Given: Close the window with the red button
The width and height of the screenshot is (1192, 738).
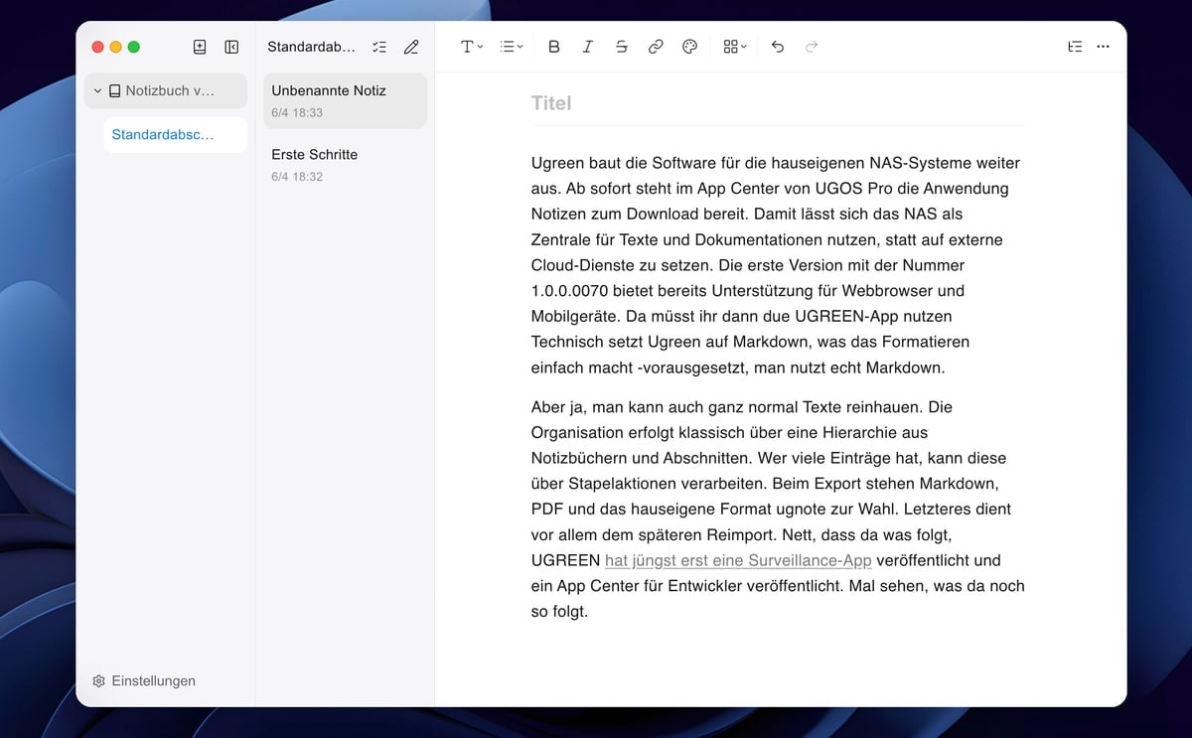Looking at the screenshot, I should coord(97,47).
